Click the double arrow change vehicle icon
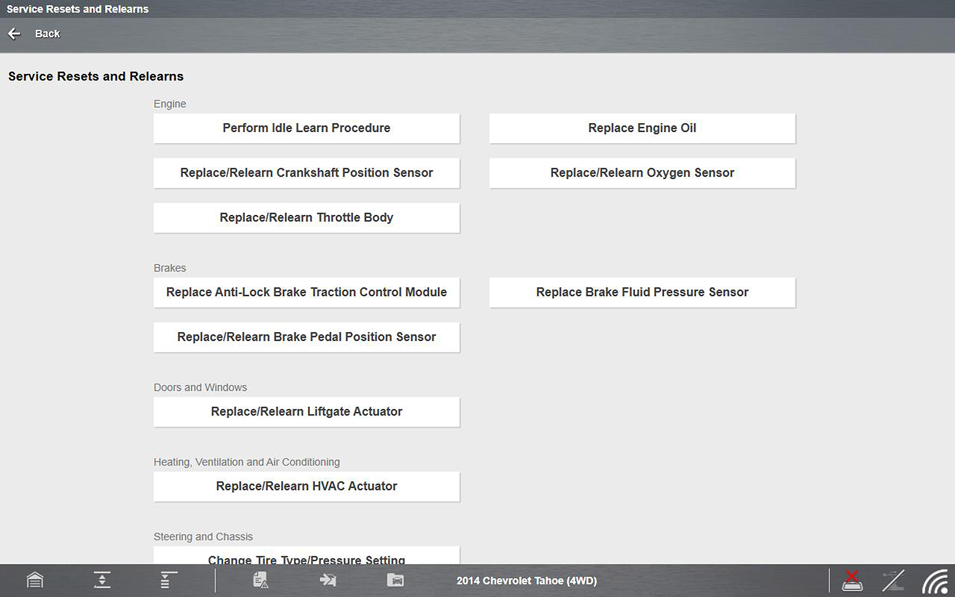Image resolution: width=955 pixels, height=597 pixels. coord(328,580)
